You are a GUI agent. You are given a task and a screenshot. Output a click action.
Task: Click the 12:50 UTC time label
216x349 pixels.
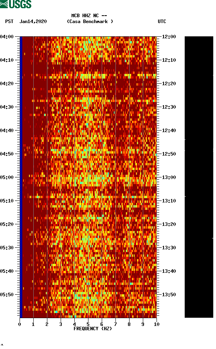[169, 154]
